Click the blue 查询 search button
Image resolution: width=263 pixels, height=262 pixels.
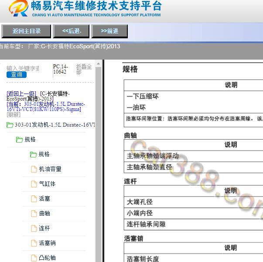pyautogui.click(x=17, y=75)
